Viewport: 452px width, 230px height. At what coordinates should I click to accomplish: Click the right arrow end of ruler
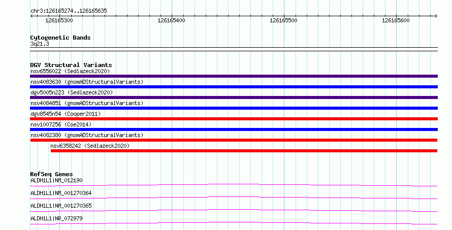pos(436,16)
